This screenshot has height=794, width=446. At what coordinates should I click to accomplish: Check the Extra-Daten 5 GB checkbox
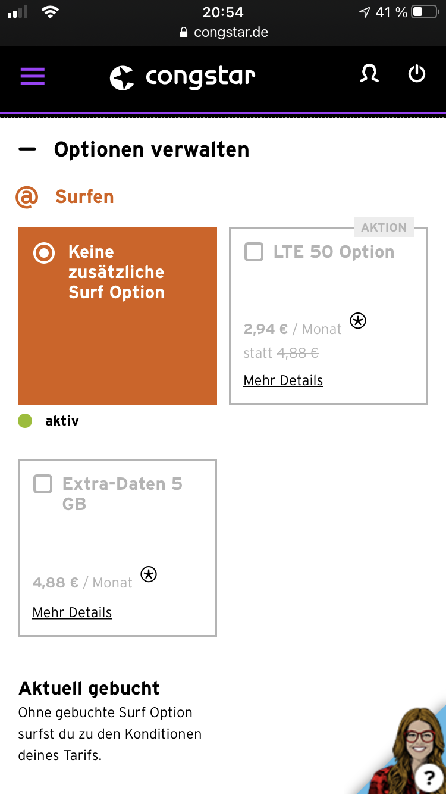click(43, 484)
